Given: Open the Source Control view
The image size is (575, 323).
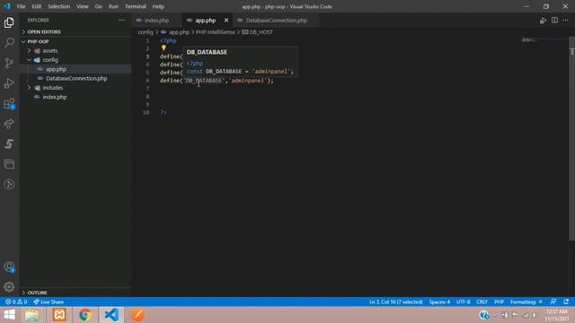Looking at the screenshot, I should pyautogui.click(x=9, y=63).
